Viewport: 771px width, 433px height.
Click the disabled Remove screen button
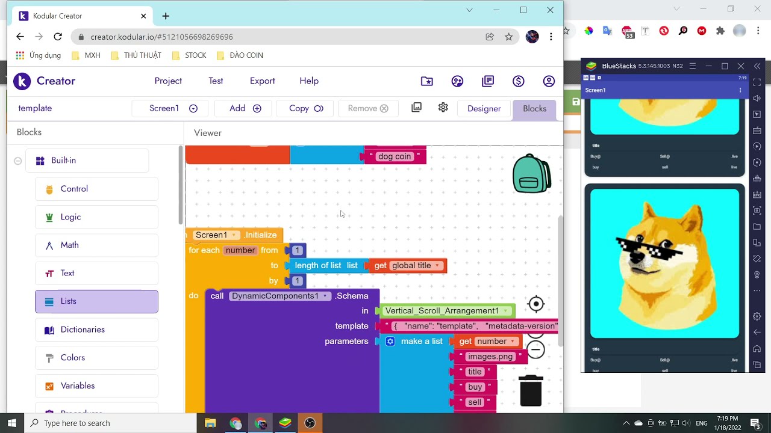[x=367, y=108]
